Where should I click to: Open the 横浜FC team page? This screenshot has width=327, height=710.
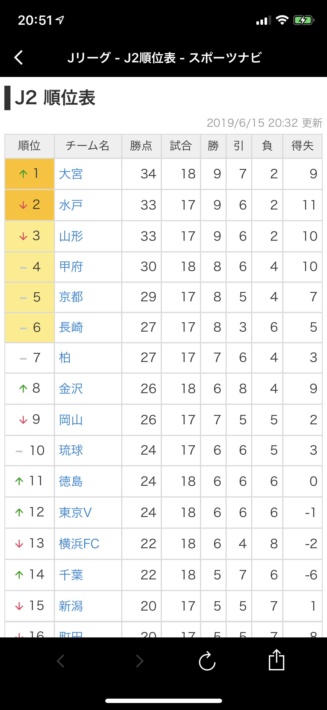pyautogui.click(x=79, y=544)
